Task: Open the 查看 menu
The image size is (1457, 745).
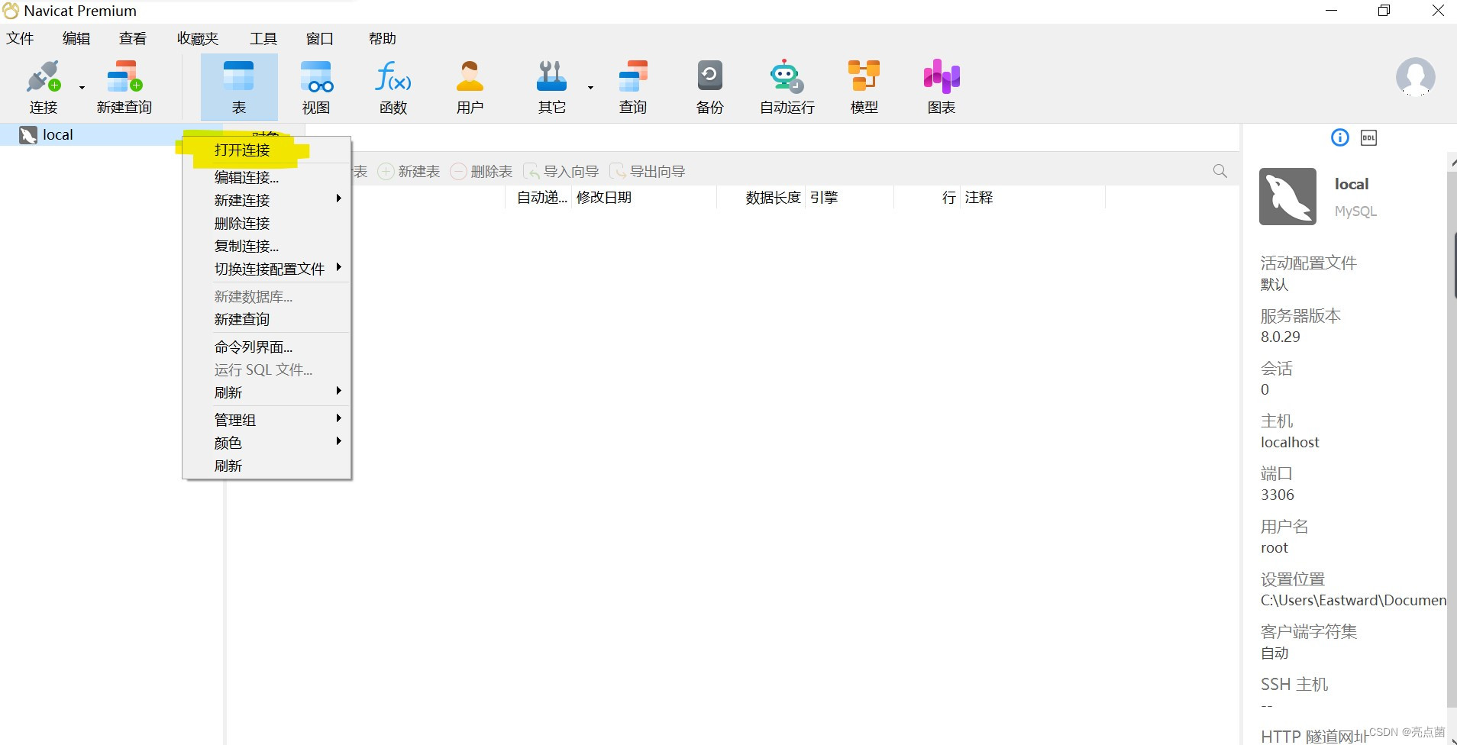Action: pos(133,38)
